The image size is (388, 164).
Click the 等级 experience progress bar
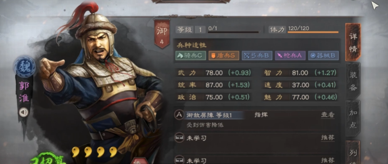click(x=233, y=32)
